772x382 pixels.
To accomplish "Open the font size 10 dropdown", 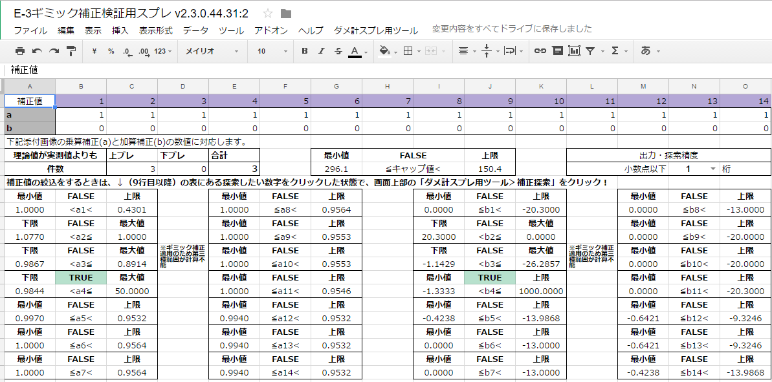I will pos(270,51).
